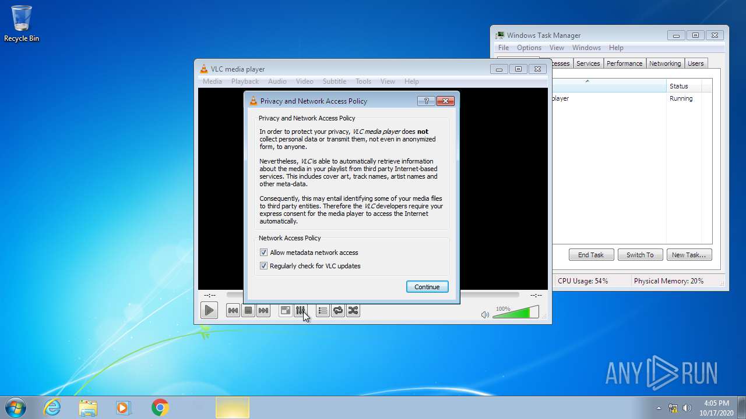Open the View menu in VLC
Screen dimensions: 746x419
click(x=388, y=81)
